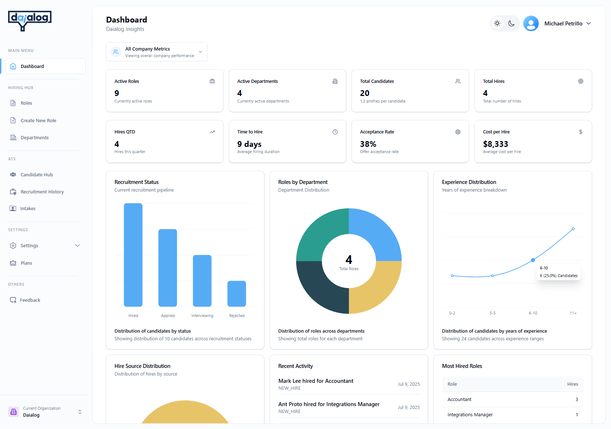This screenshot has height=429, width=611.
Task: Click the Michael Petrillo profile avatar
Action: tap(531, 23)
